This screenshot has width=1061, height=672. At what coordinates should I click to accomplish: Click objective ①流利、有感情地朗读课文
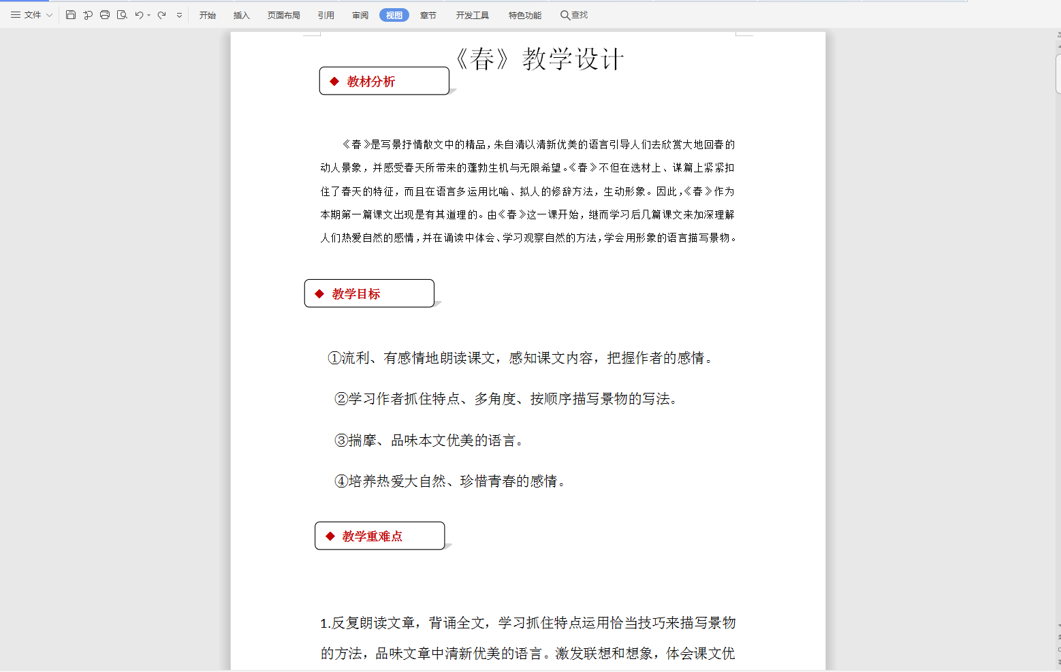[x=520, y=358]
